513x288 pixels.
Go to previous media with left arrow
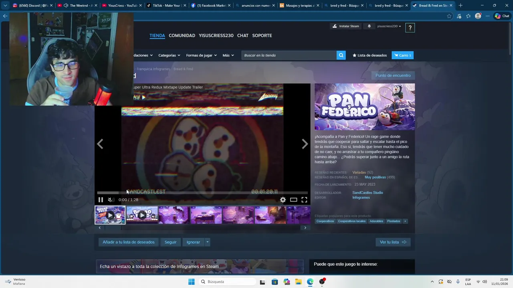coord(100,144)
